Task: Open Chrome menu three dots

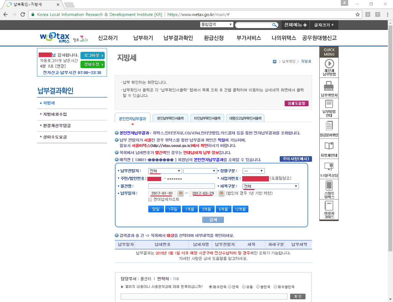Action: tap(388, 15)
